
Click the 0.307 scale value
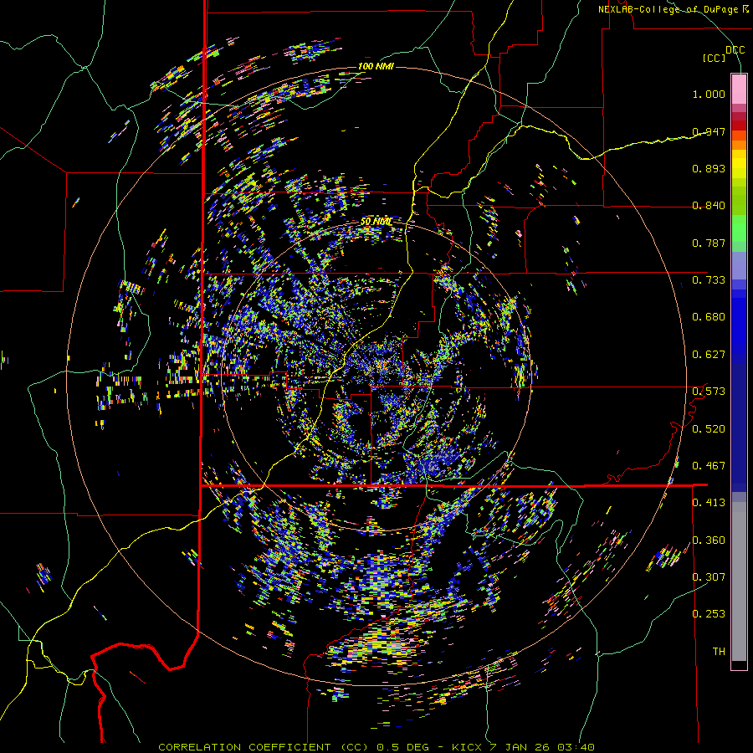coord(709,577)
